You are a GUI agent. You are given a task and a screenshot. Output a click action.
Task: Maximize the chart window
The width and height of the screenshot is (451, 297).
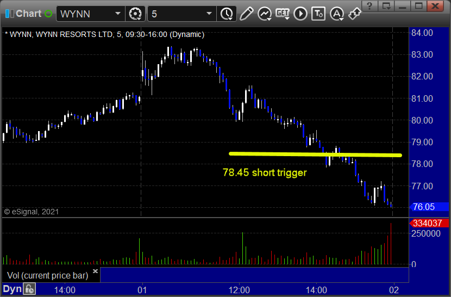(419, 6)
